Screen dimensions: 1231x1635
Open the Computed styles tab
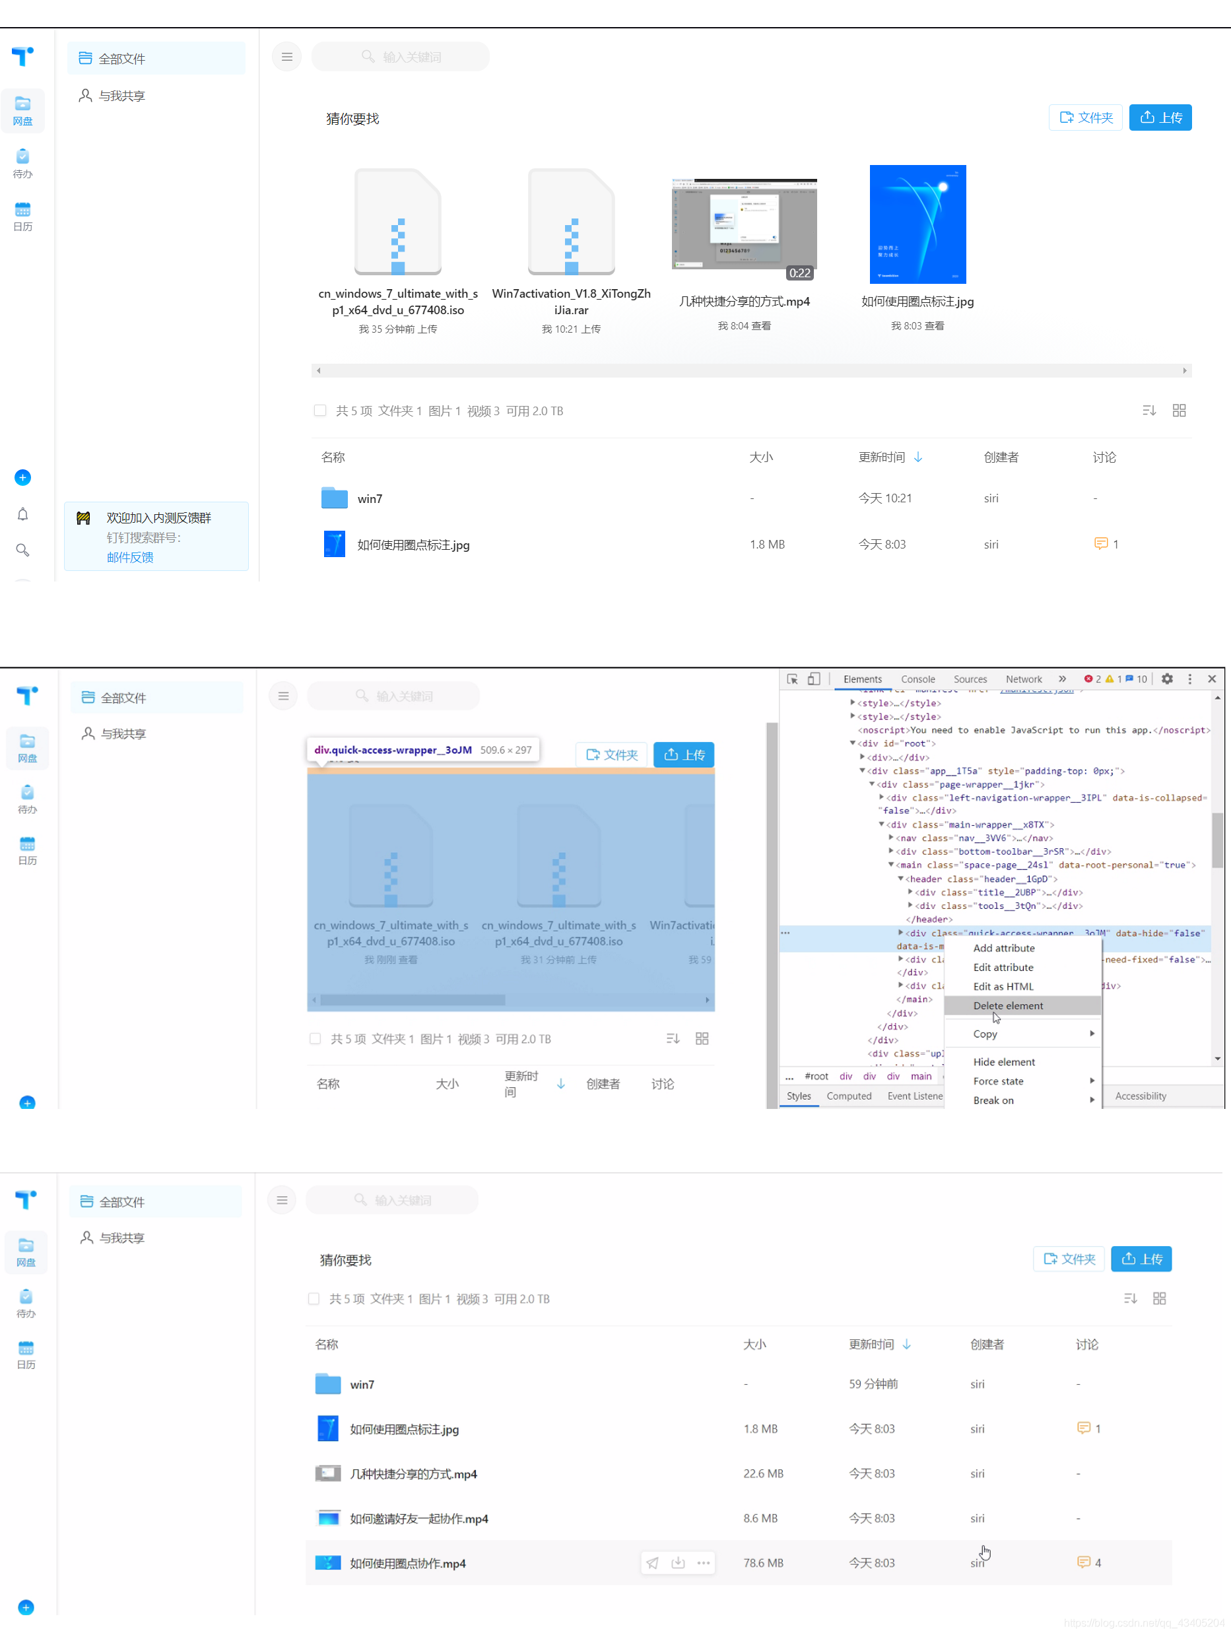pyautogui.click(x=849, y=1096)
